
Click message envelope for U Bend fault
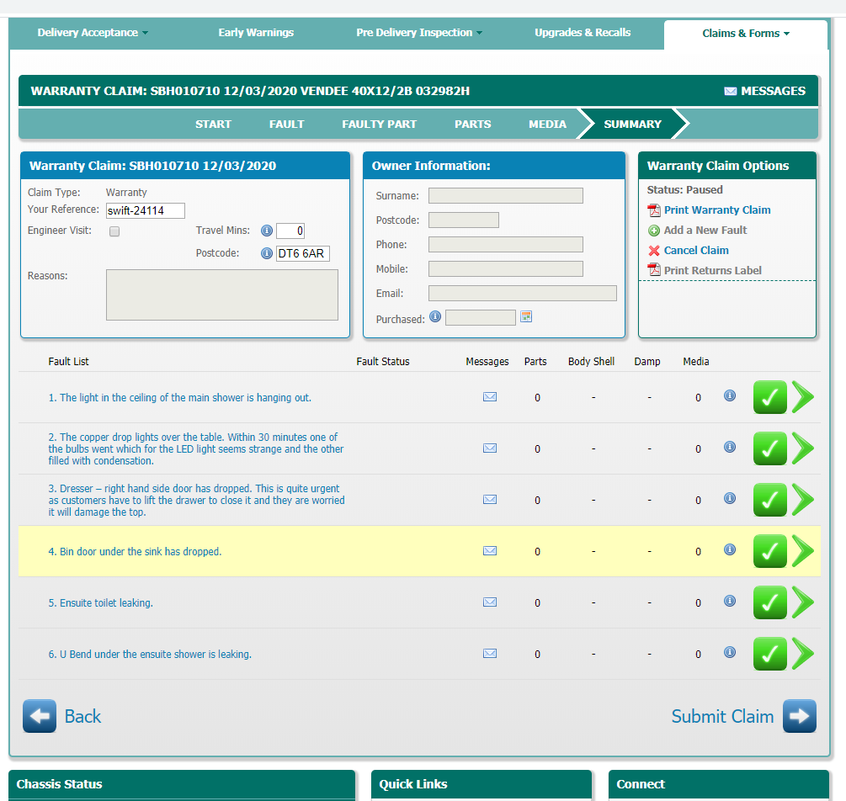(489, 654)
